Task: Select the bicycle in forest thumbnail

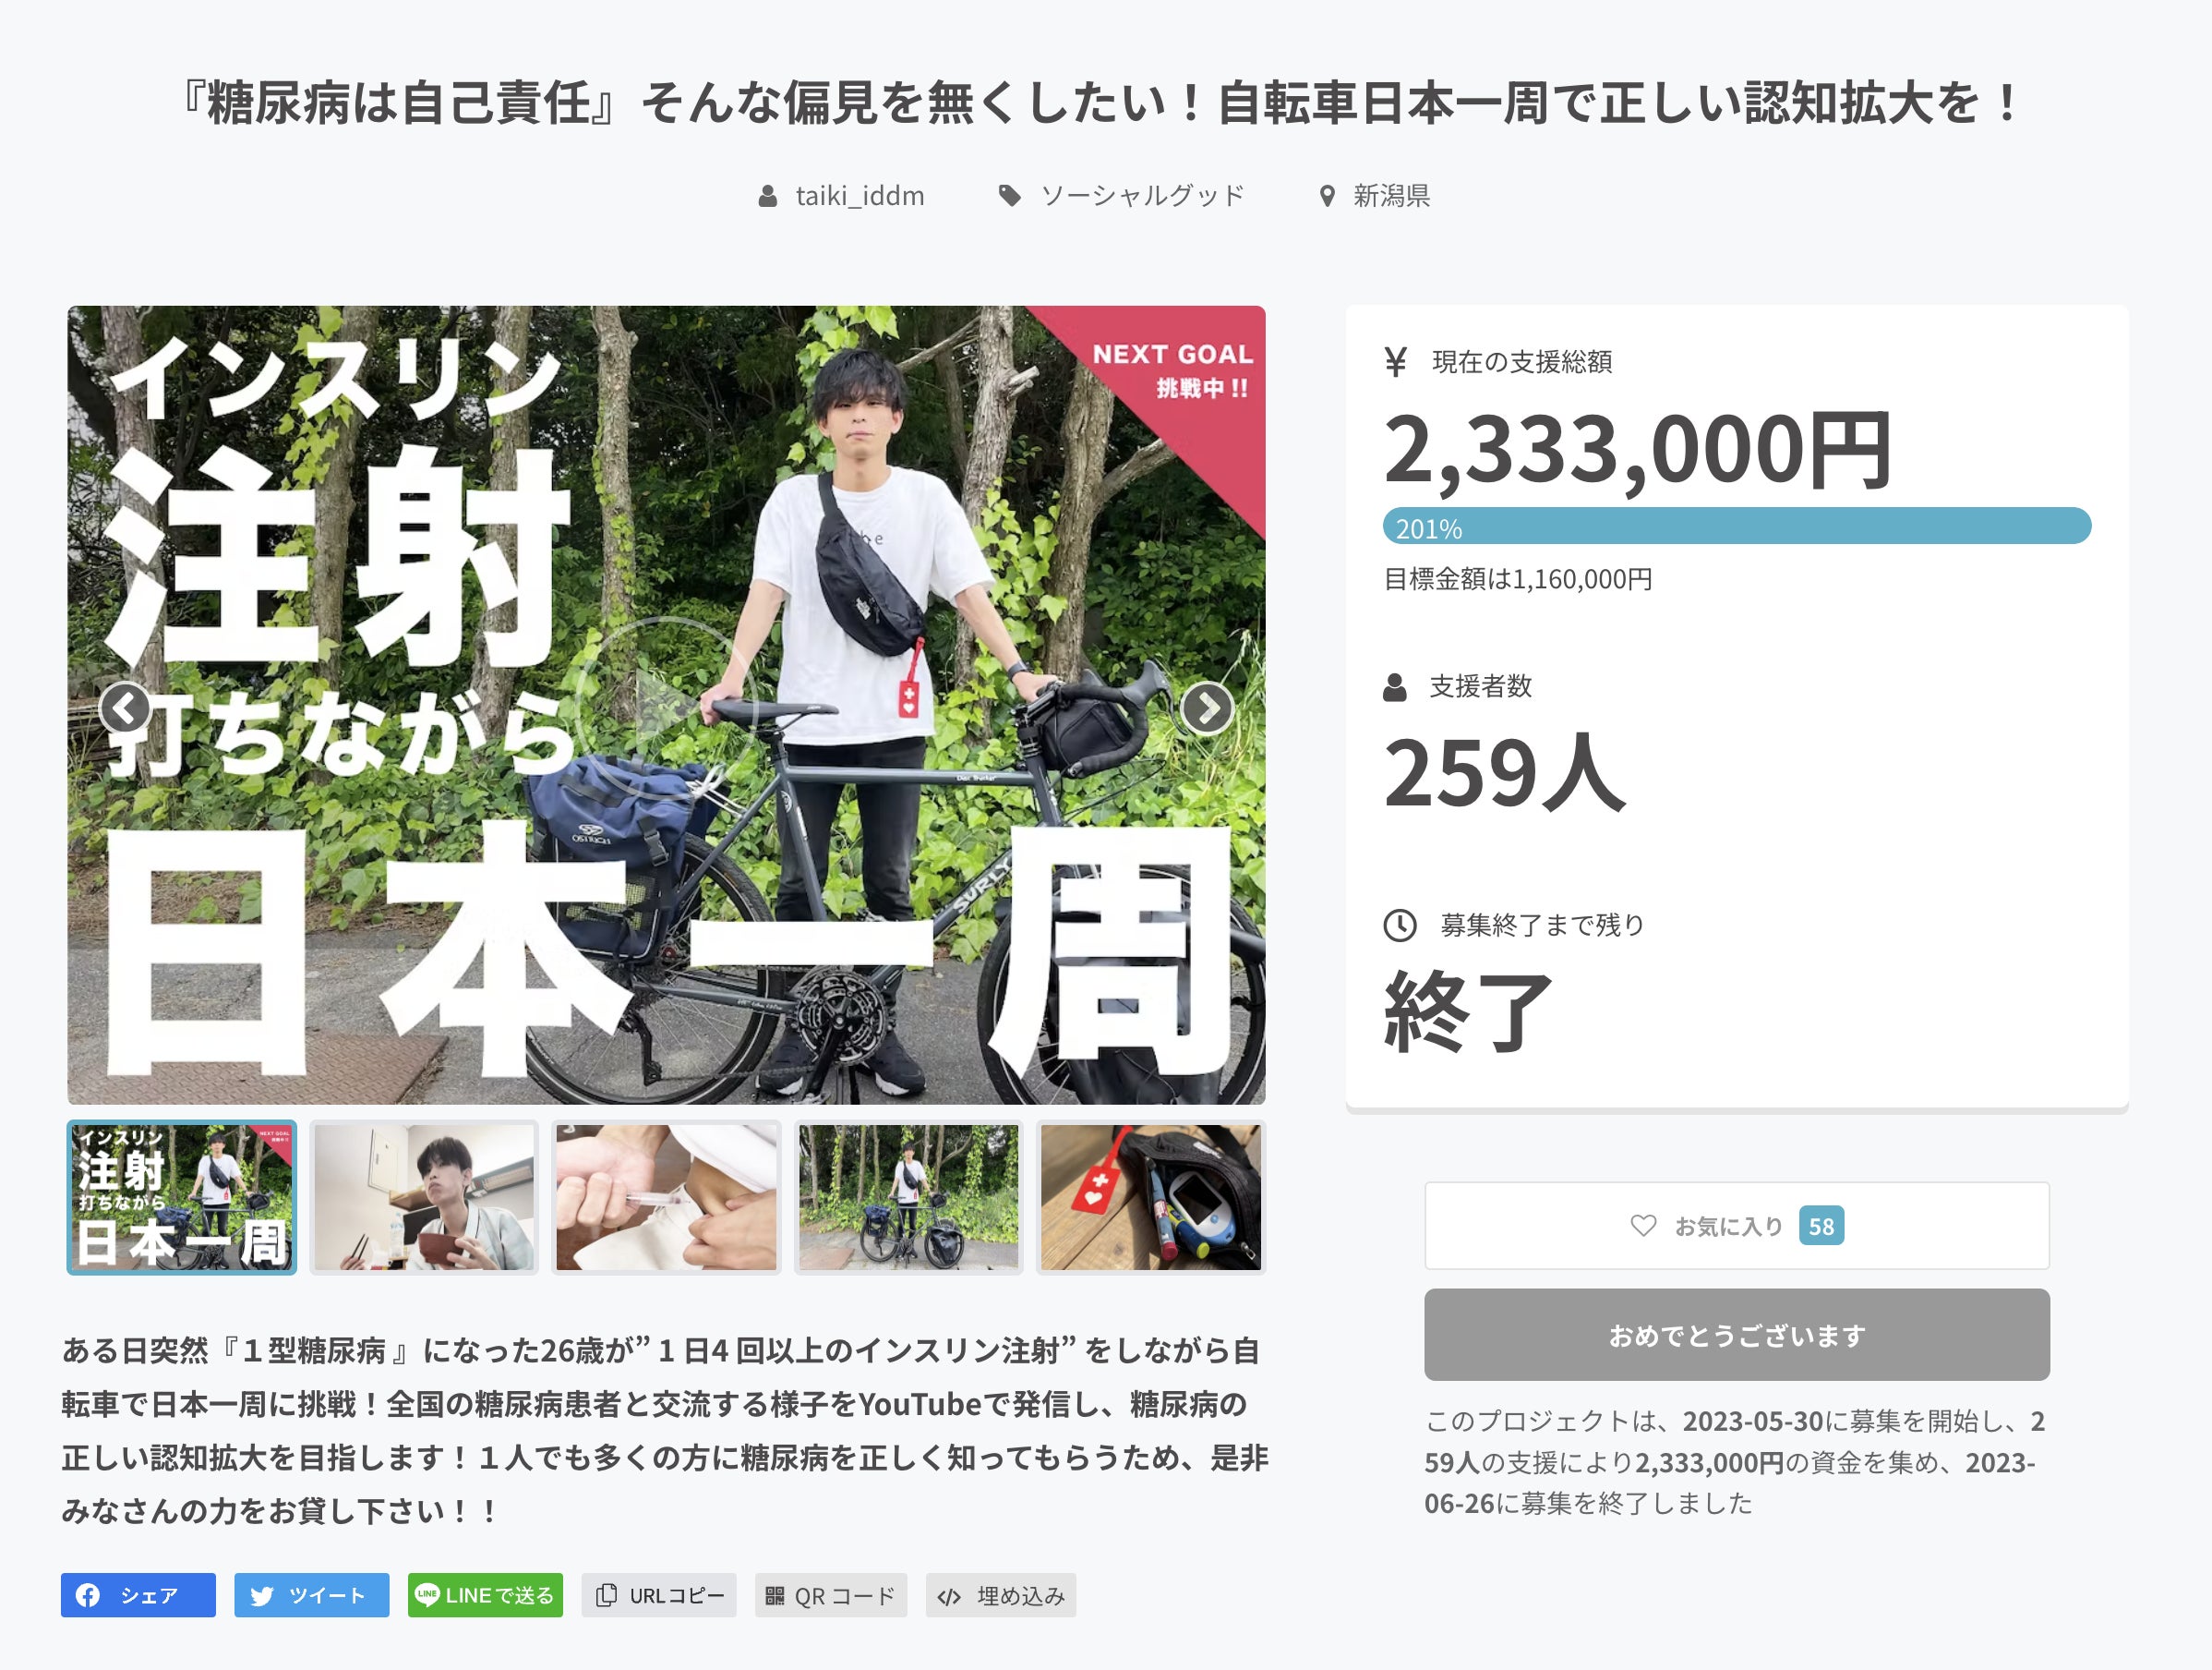Action: pos(908,1198)
